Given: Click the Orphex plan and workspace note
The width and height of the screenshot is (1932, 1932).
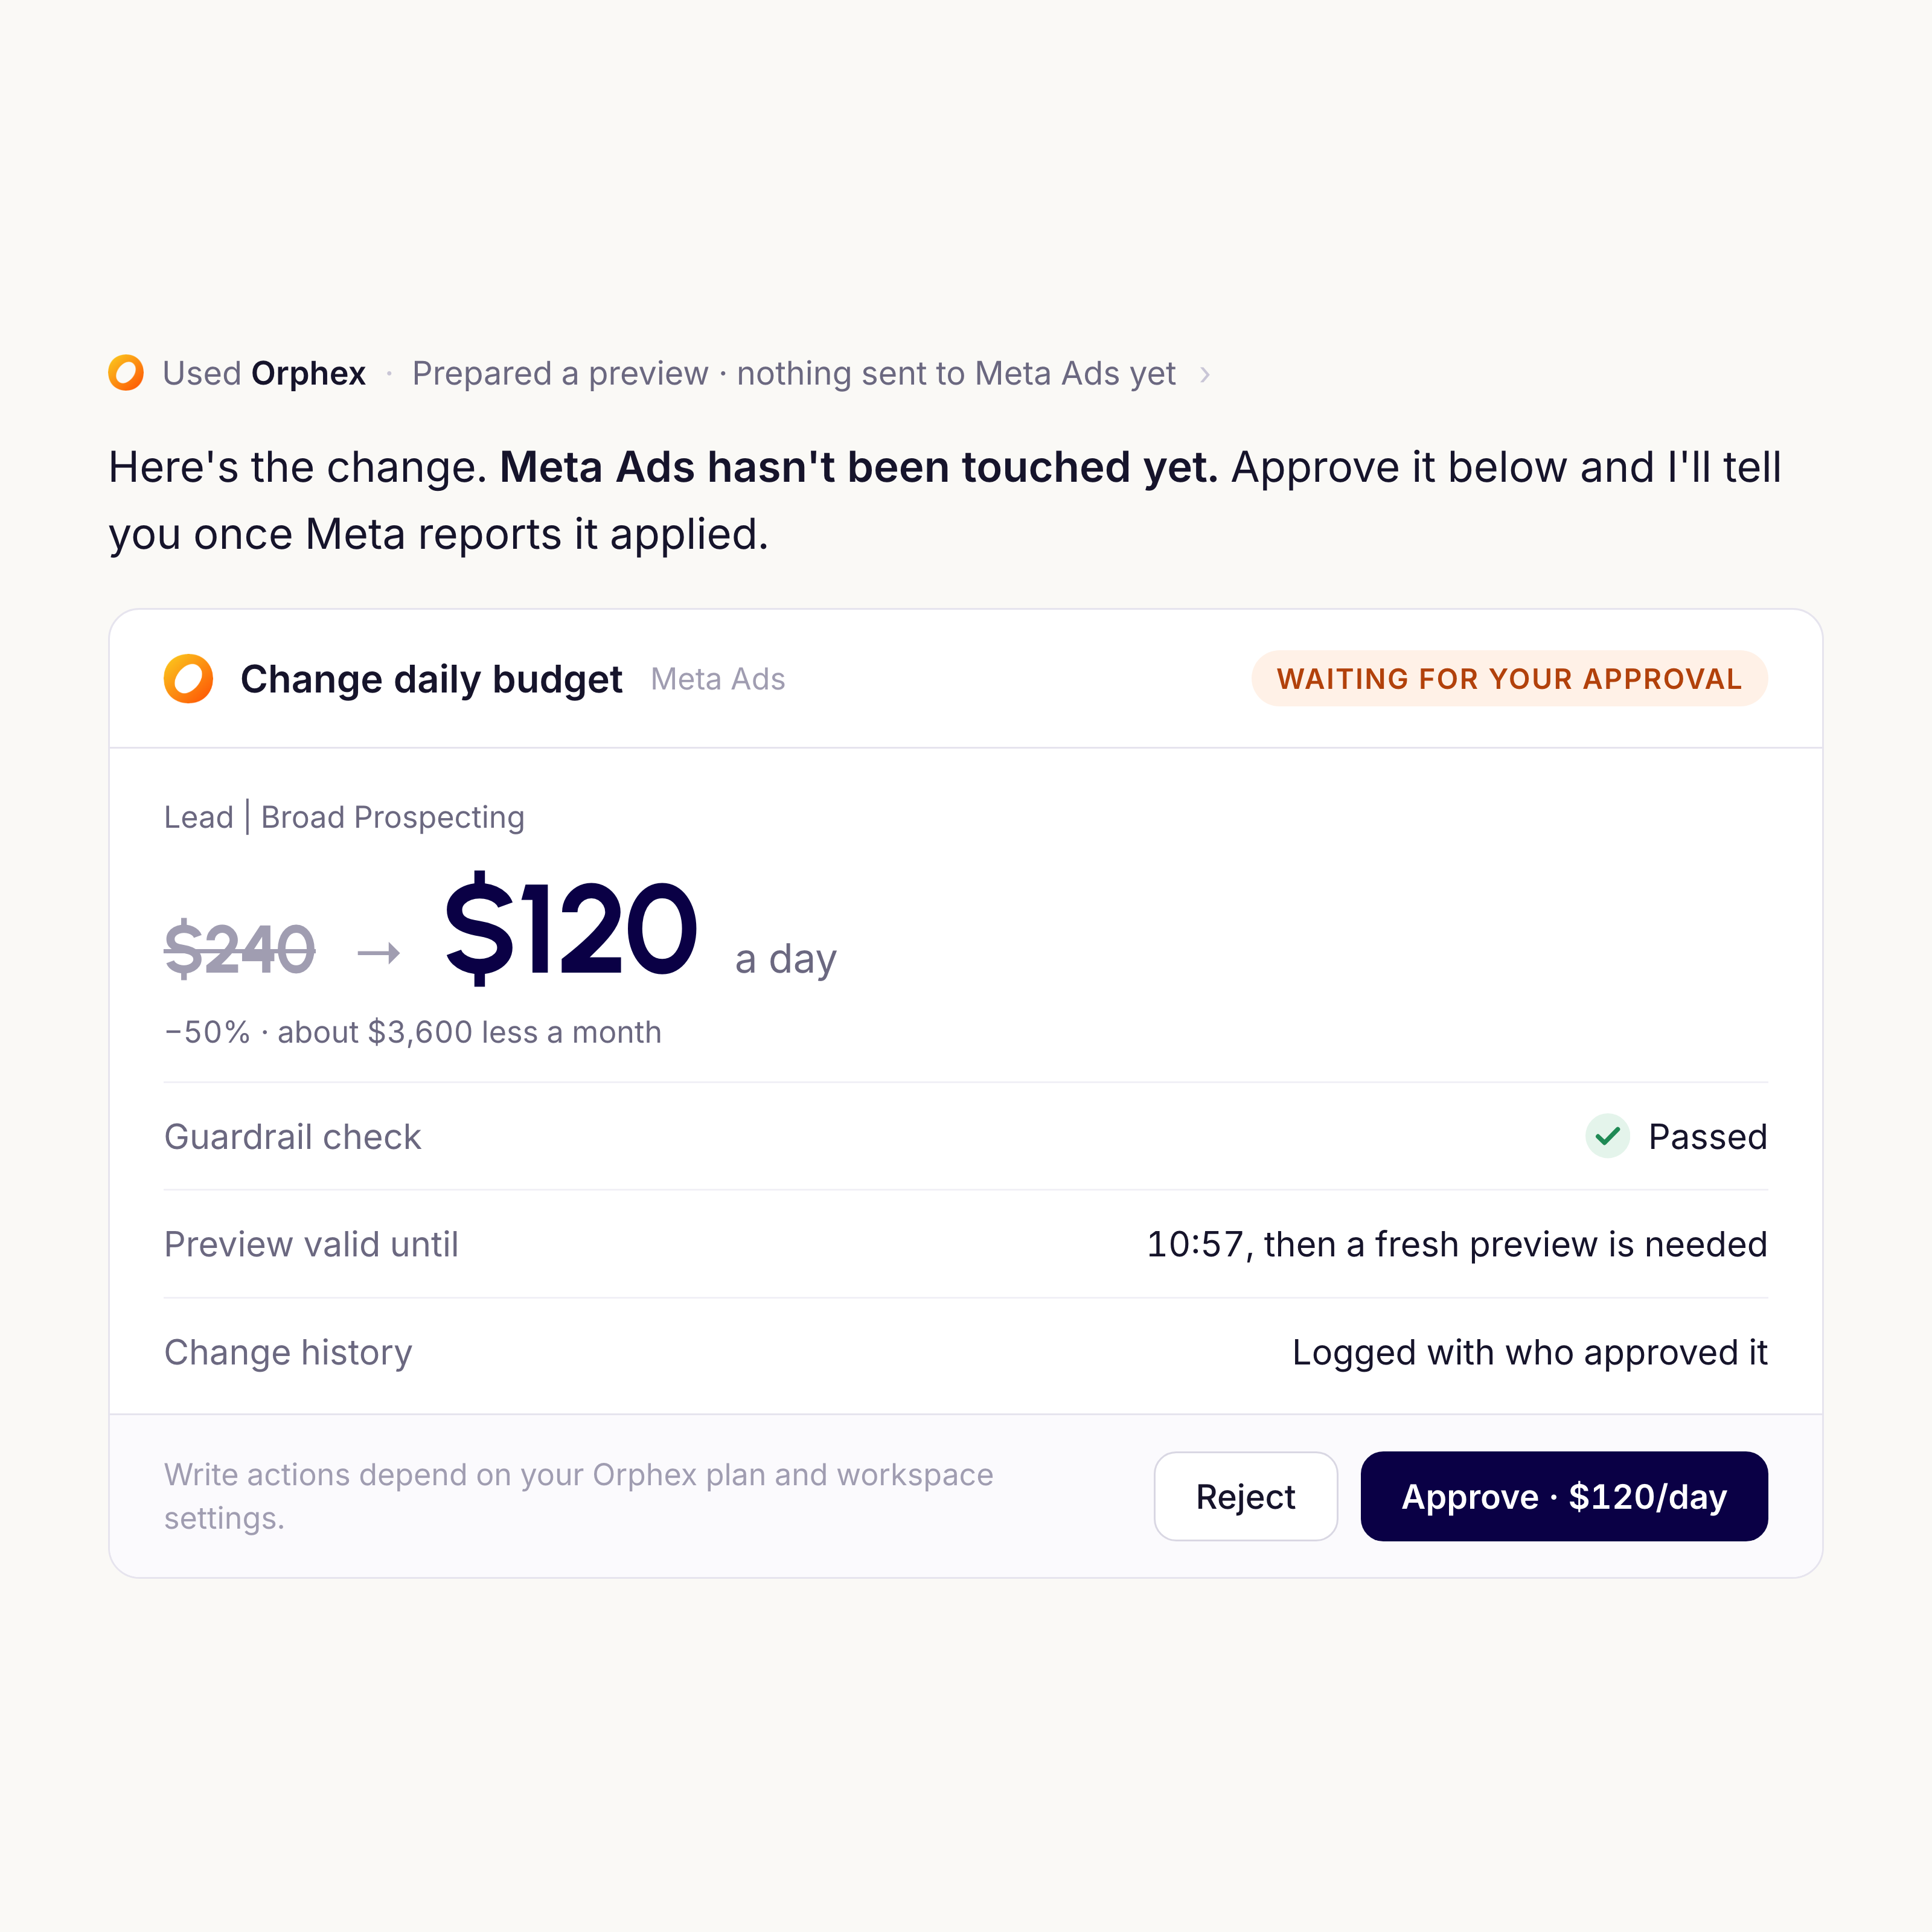Looking at the screenshot, I should click(579, 1496).
